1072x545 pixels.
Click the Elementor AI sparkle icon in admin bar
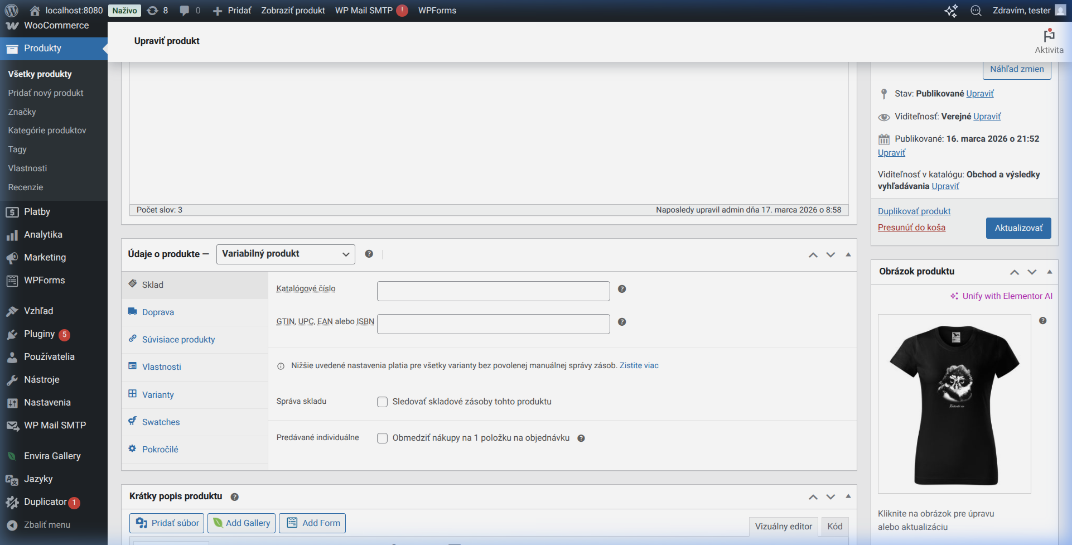point(951,11)
